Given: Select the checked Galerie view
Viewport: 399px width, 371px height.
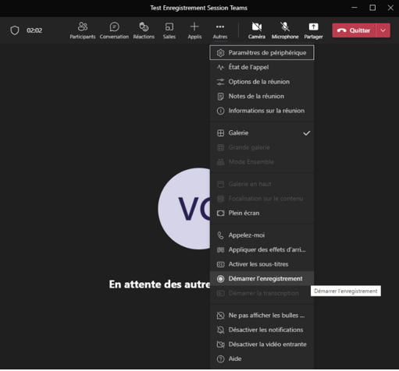Looking at the screenshot, I should 262,133.
